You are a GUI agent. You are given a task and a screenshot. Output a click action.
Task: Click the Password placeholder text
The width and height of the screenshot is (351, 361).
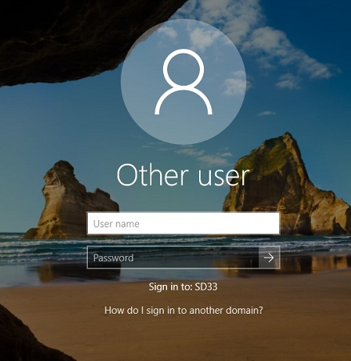114,258
